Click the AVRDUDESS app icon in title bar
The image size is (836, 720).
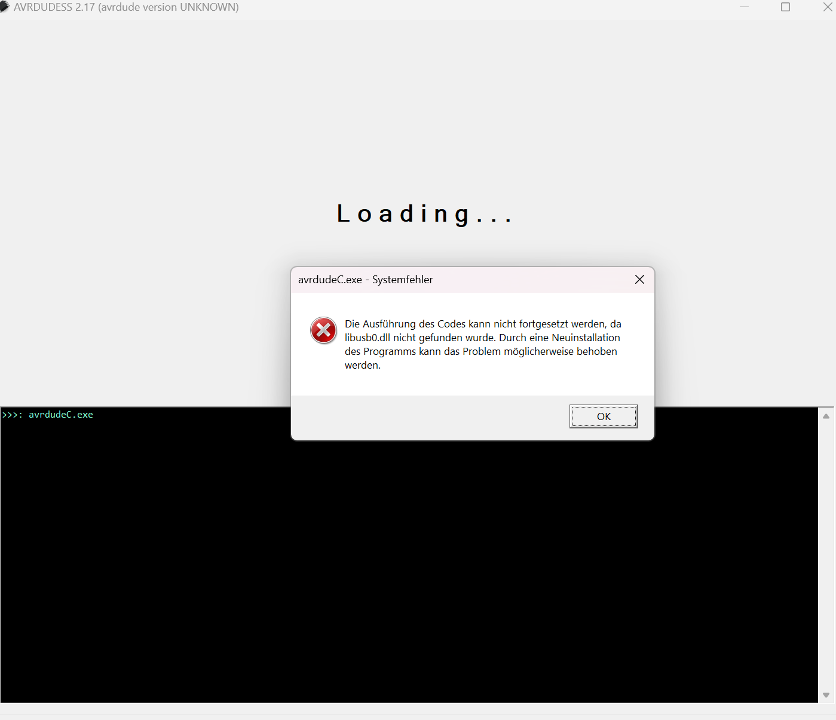5,7
